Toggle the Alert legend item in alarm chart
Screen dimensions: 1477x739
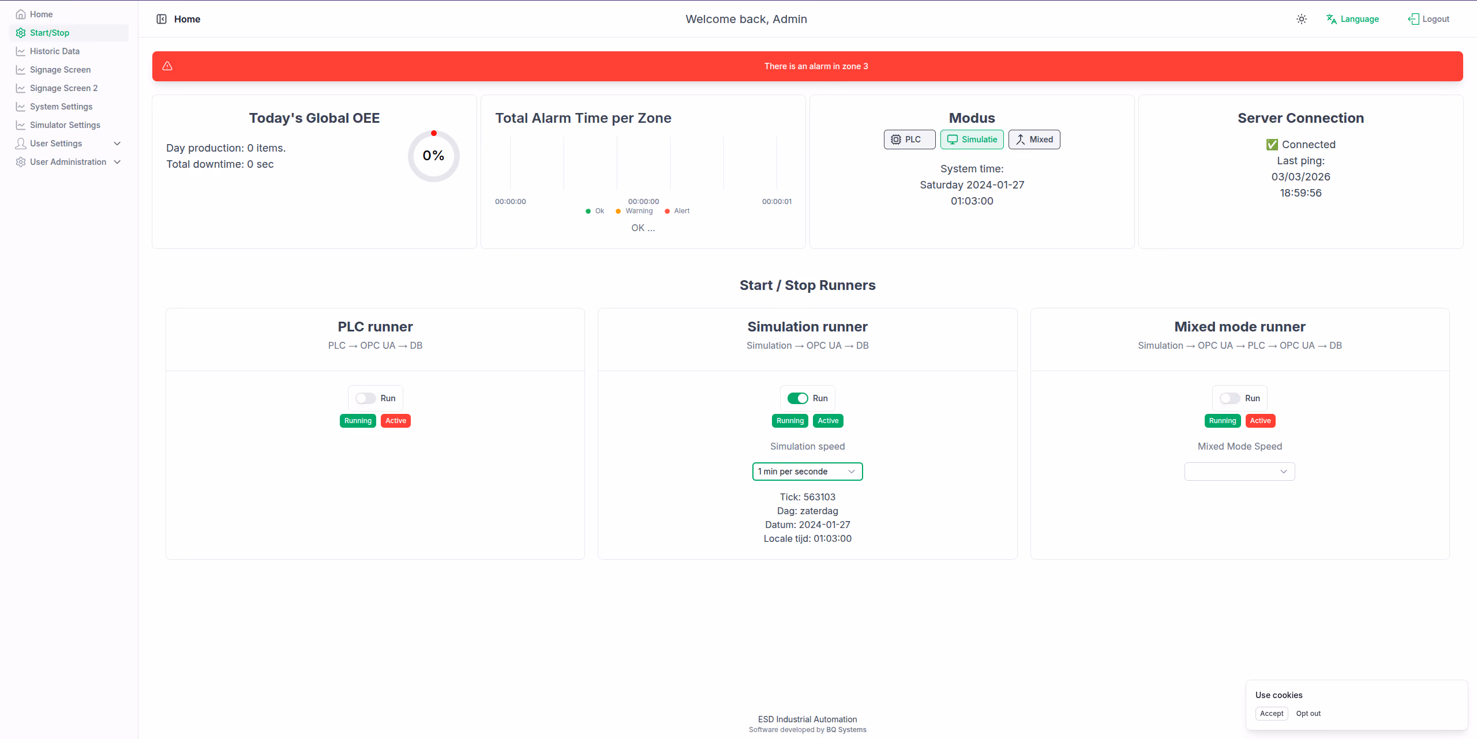coord(677,211)
